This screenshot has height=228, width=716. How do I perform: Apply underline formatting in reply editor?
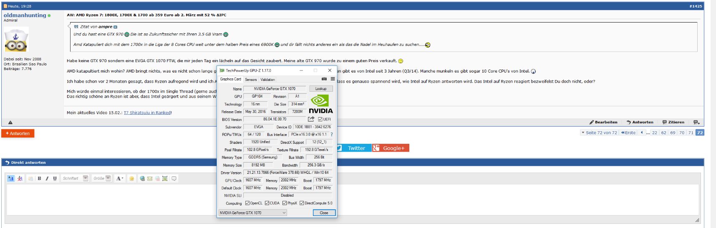point(55,178)
